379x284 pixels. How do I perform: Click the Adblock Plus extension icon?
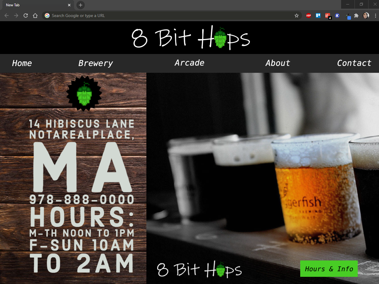(309, 16)
